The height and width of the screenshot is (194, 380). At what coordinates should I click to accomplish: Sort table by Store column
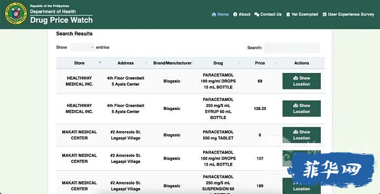pos(79,63)
